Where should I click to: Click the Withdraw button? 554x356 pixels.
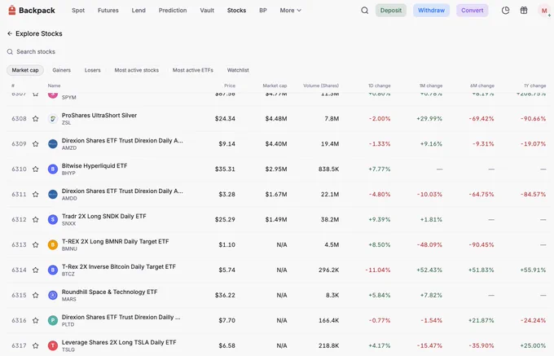click(432, 11)
